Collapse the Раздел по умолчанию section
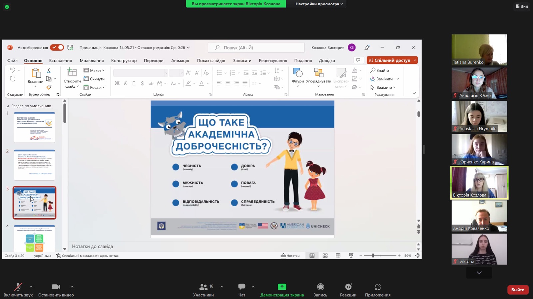 (8, 106)
